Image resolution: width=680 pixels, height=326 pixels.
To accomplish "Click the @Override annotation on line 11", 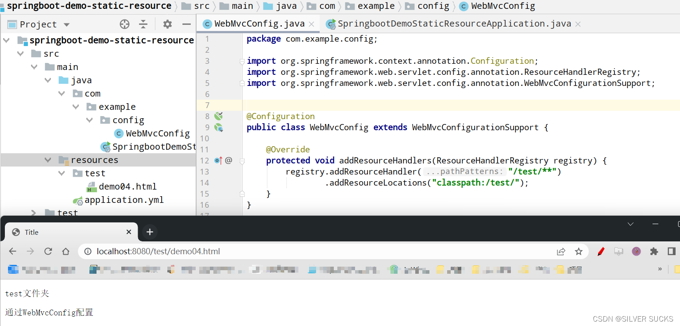I will click(x=288, y=149).
